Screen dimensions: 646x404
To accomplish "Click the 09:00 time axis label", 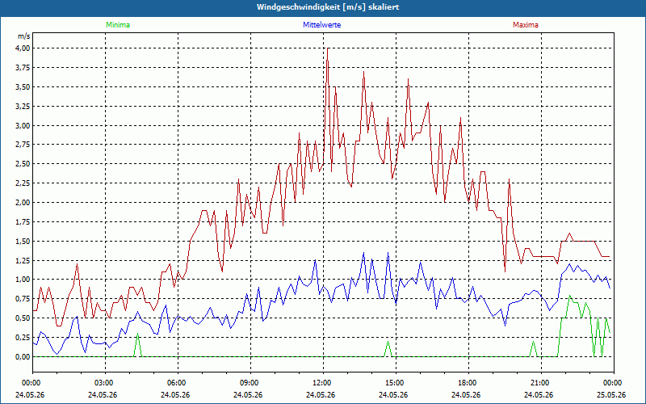I will click(250, 383).
